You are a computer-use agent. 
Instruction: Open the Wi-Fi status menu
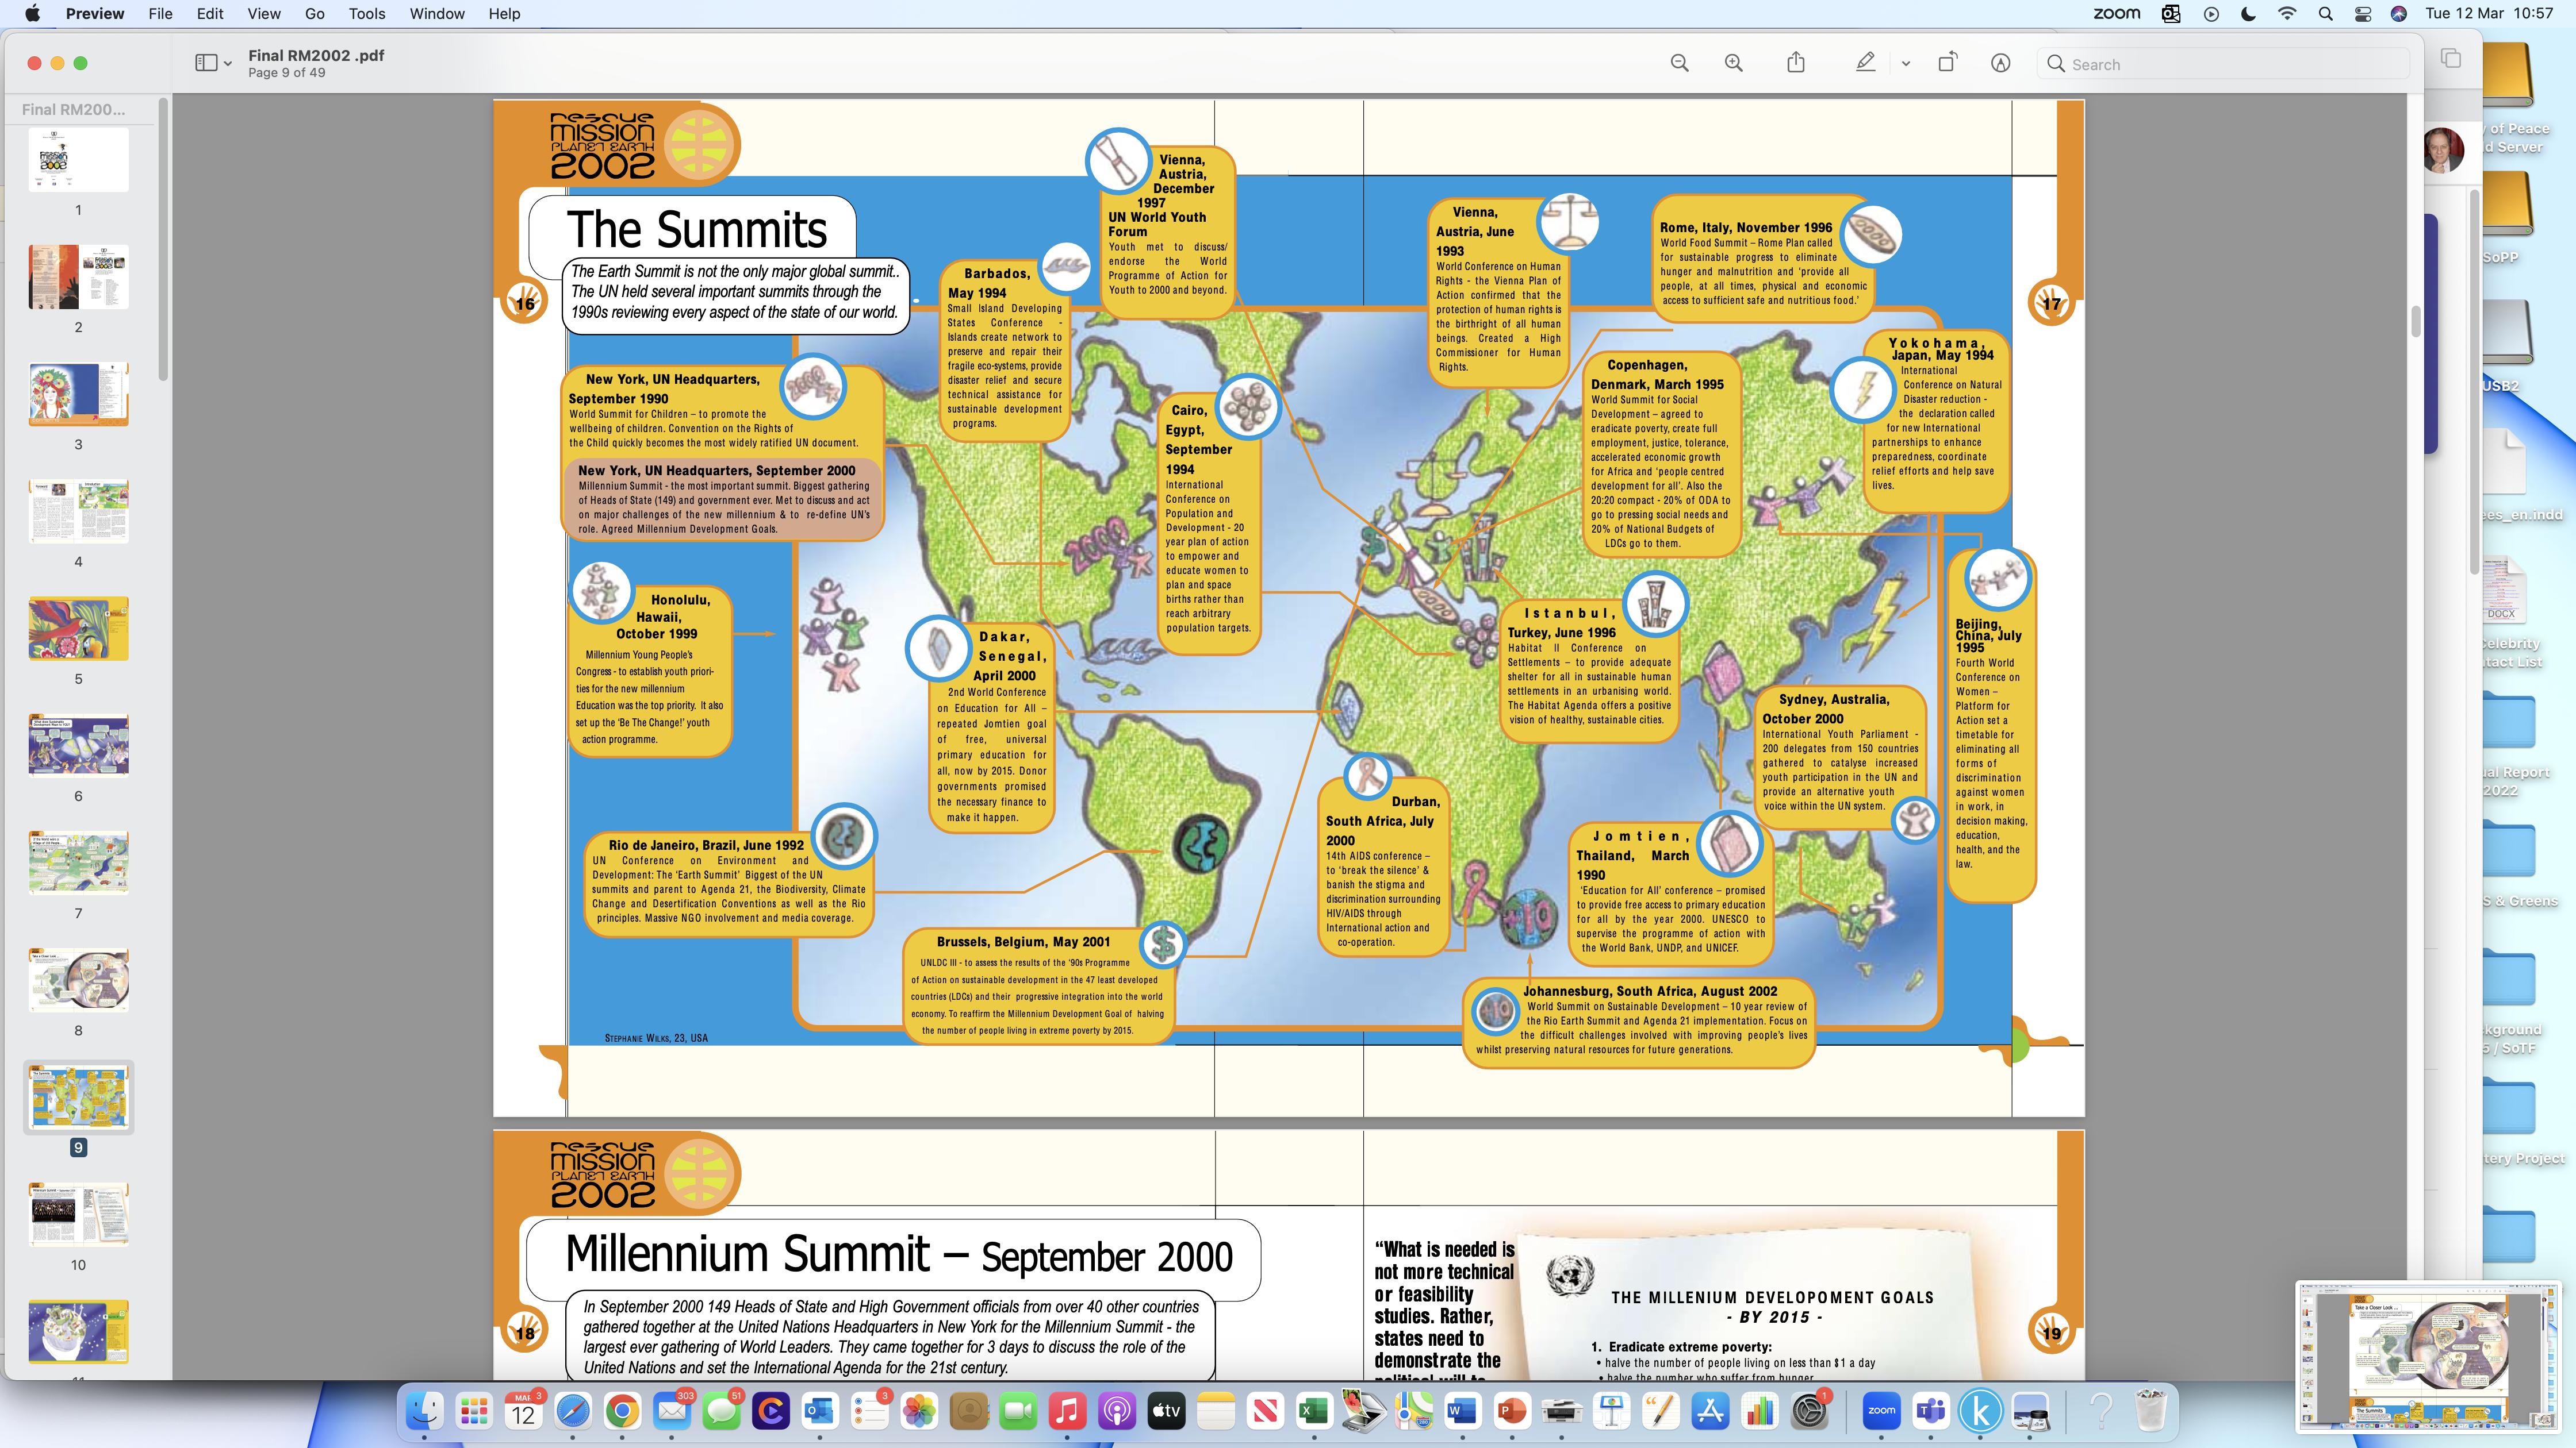pyautogui.click(x=2287, y=14)
